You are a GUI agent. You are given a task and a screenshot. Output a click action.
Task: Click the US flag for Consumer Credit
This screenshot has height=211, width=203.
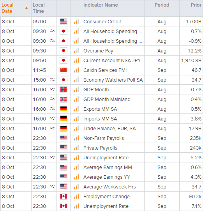click(x=64, y=21)
